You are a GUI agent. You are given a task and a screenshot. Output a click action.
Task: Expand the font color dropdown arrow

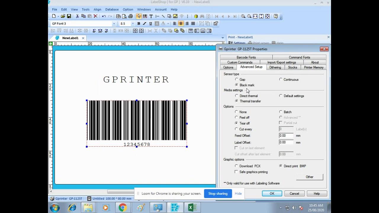168,24
